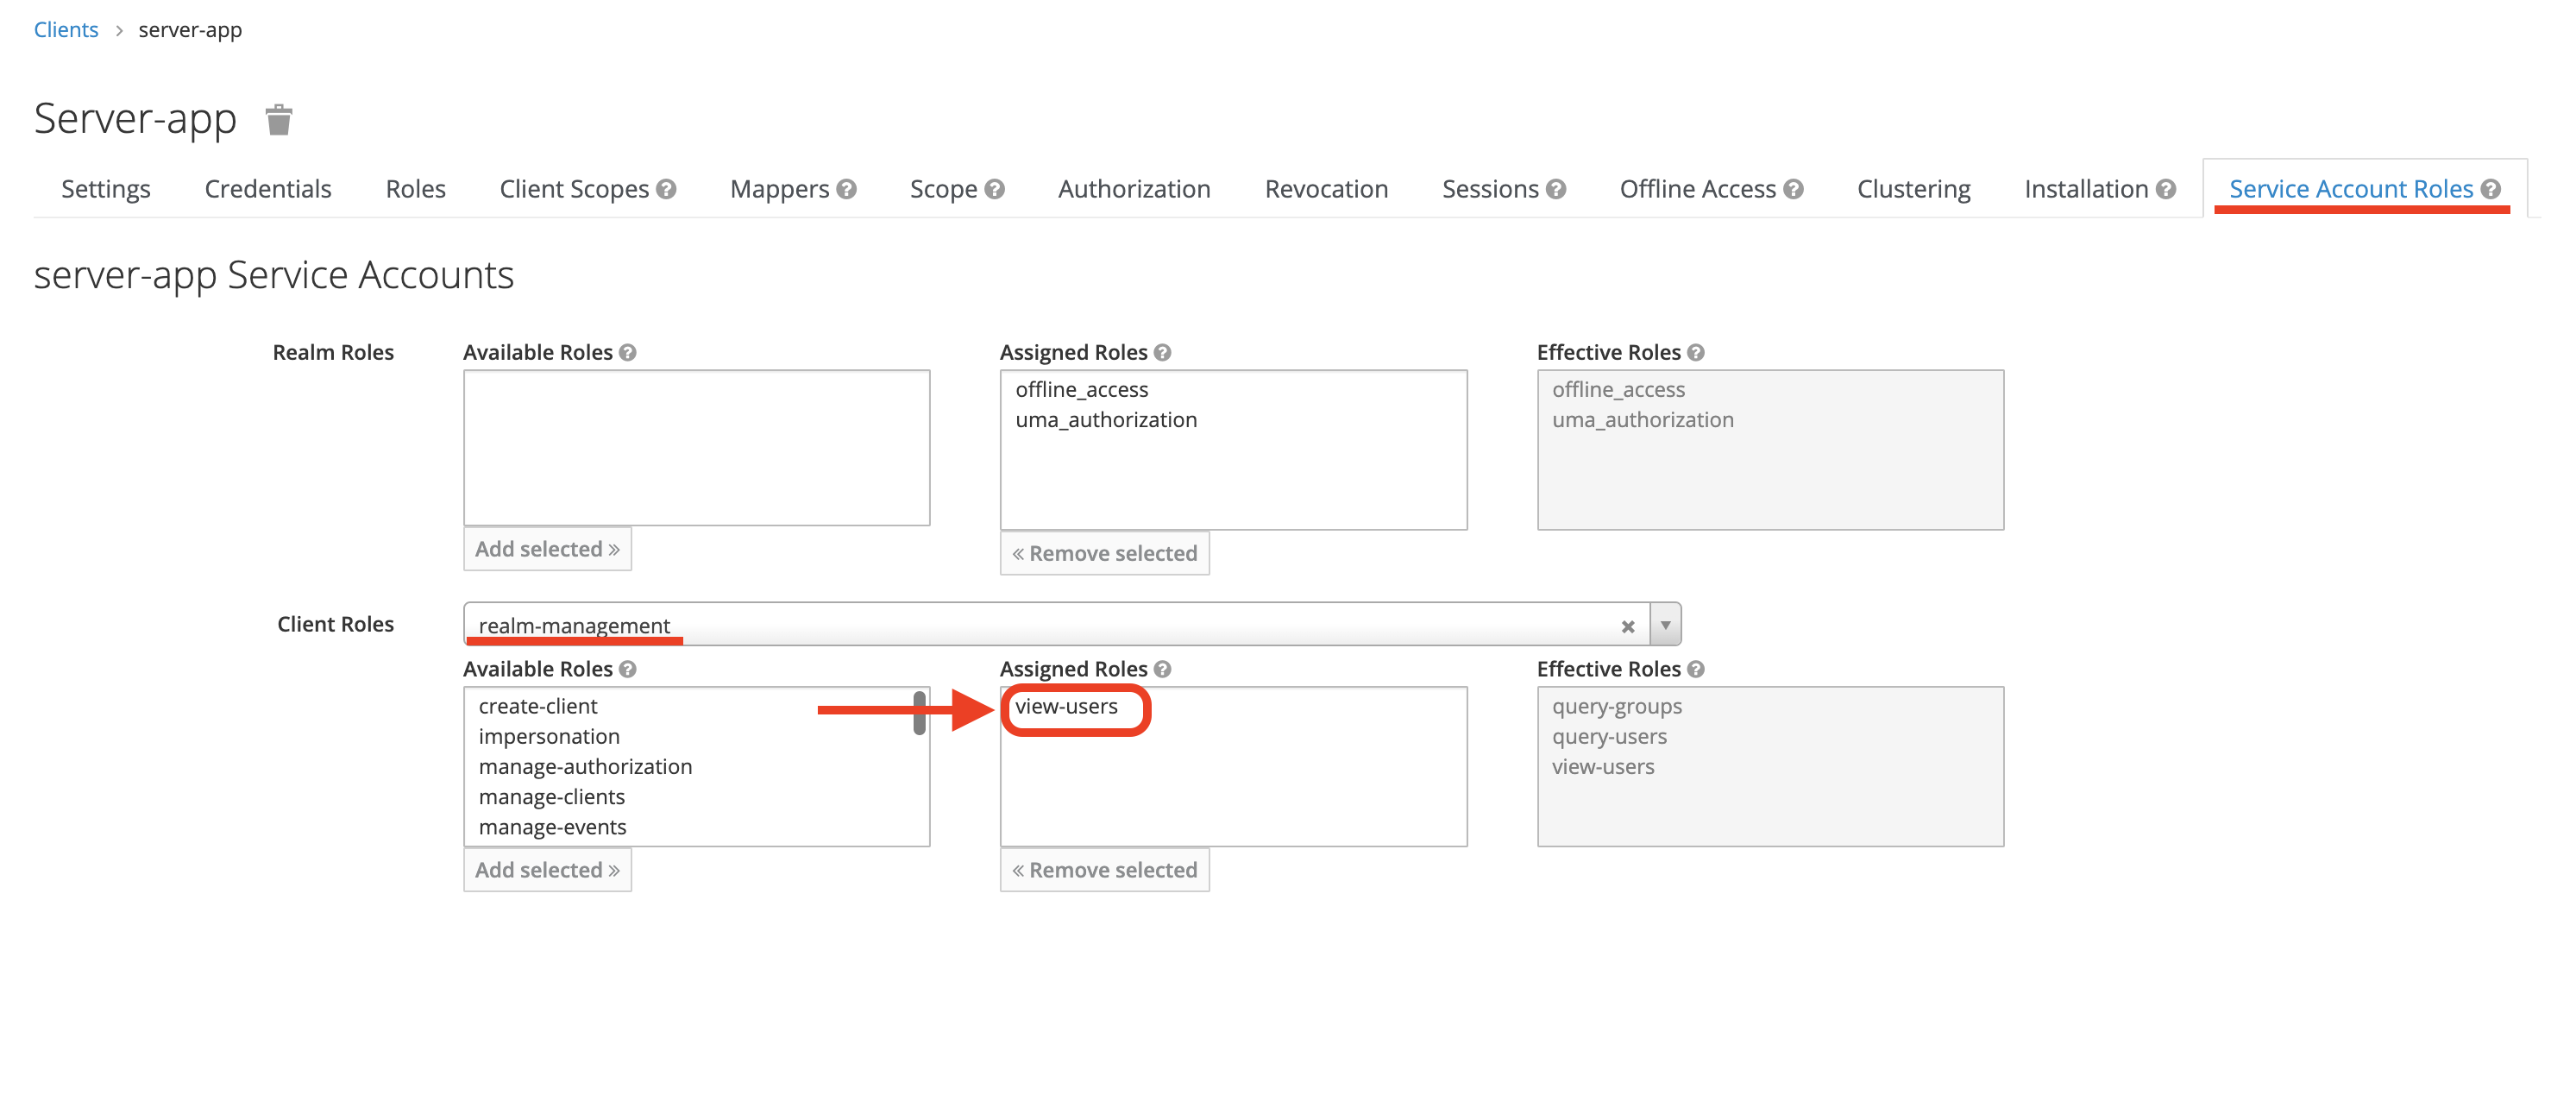Click the trash icon beside Server-app title
The height and width of the screenshot is (1120, 2576).
pos(278,120)
